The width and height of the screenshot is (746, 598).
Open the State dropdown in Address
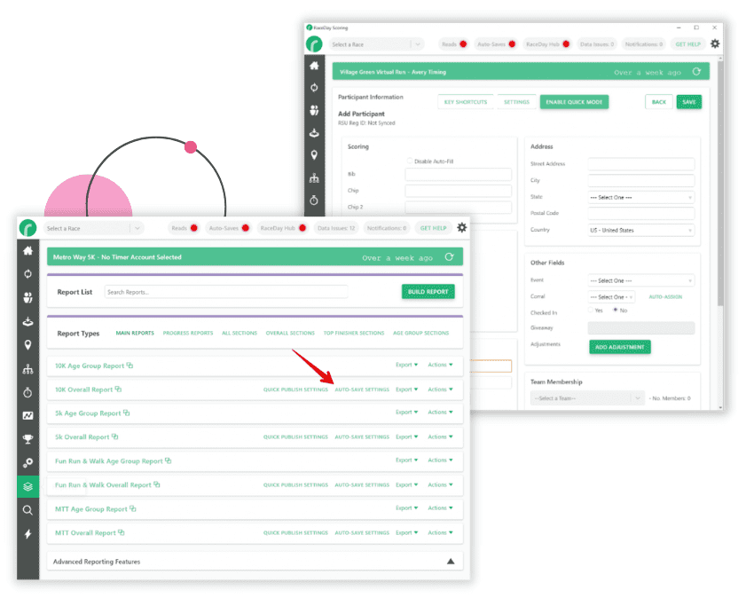640,198
